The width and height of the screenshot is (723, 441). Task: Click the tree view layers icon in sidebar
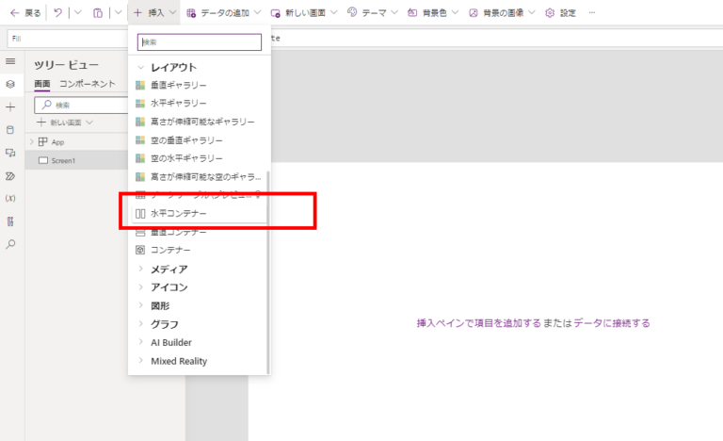[x=10, y=84]
